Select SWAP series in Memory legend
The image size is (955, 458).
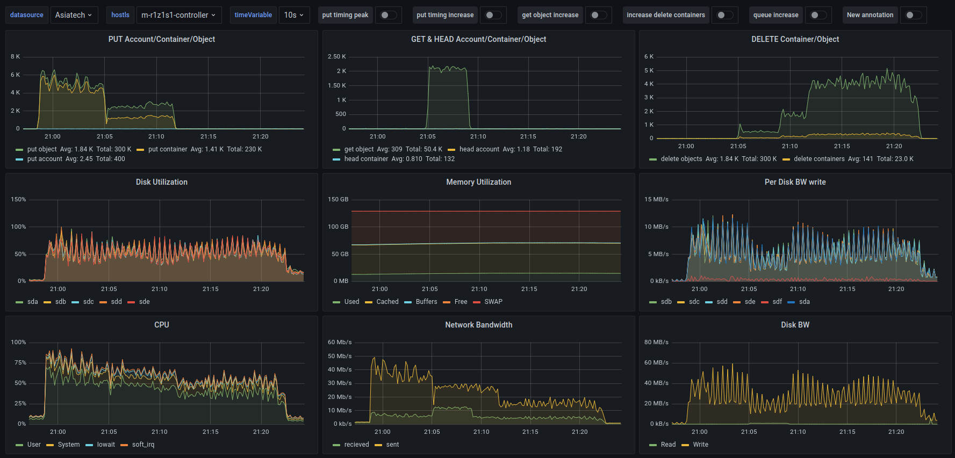[x=493, y=302]
